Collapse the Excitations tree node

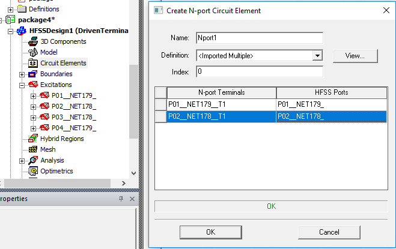coord(22,85)
